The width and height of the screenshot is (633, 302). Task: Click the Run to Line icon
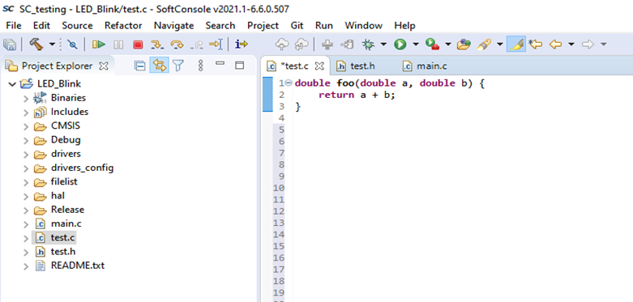click(216, 45)
